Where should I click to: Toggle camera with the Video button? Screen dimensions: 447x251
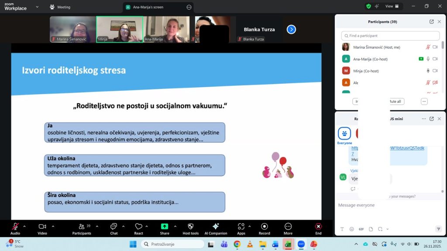point(42,227)
